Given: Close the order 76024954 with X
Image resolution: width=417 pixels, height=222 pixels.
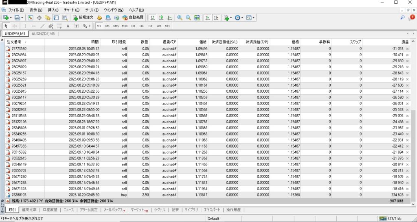Looking at the screenshot, I should tap(407, 54).
